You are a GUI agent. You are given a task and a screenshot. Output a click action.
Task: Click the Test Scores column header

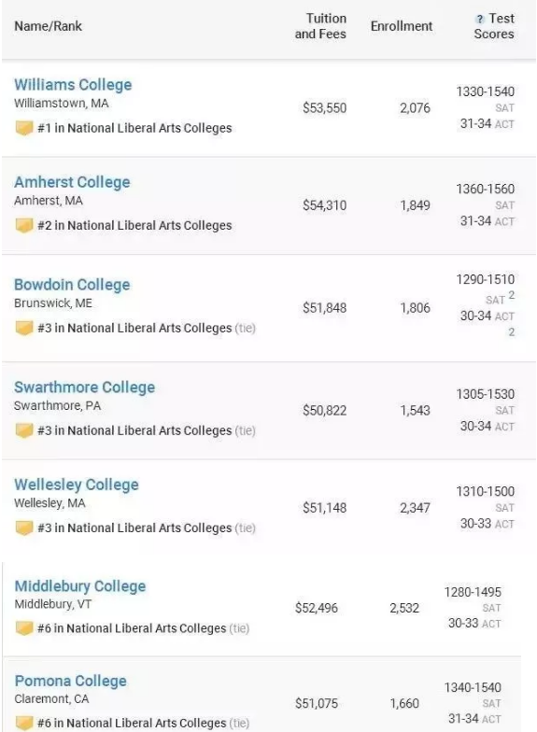point(494,26)
